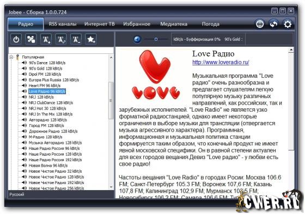Select Город FM 128 kBit/s station
Viewport: 305px width, 214px height.
pyautogui.click(x=46, y=125)
